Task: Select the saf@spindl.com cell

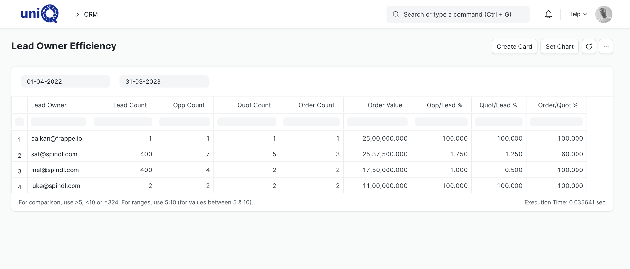Action: click(59, 154)
